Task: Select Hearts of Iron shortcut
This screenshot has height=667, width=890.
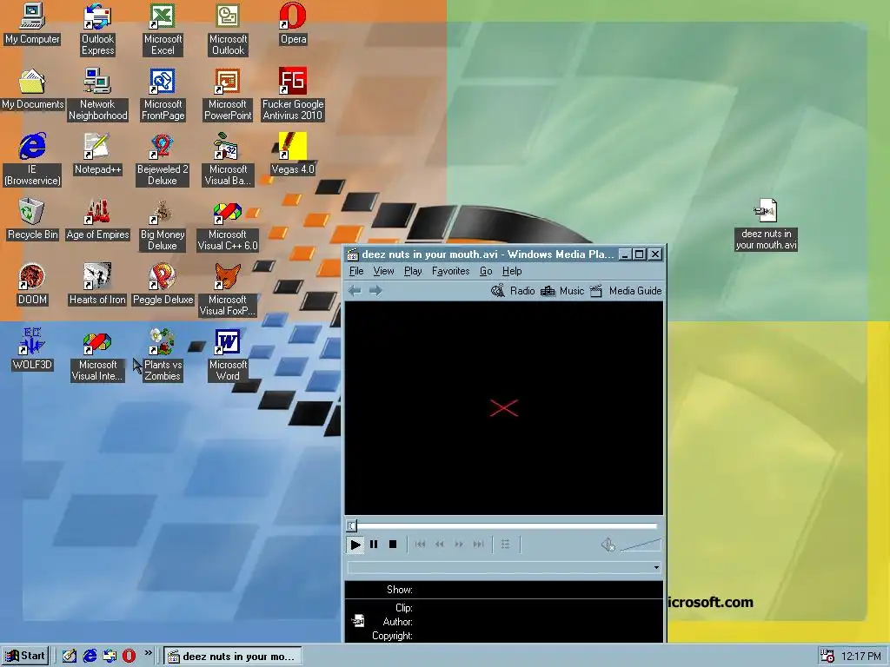Action: (x=97, y=285)
